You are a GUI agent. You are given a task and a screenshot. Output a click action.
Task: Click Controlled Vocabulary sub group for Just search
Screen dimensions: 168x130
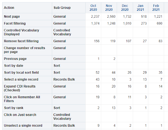(69, 117)
